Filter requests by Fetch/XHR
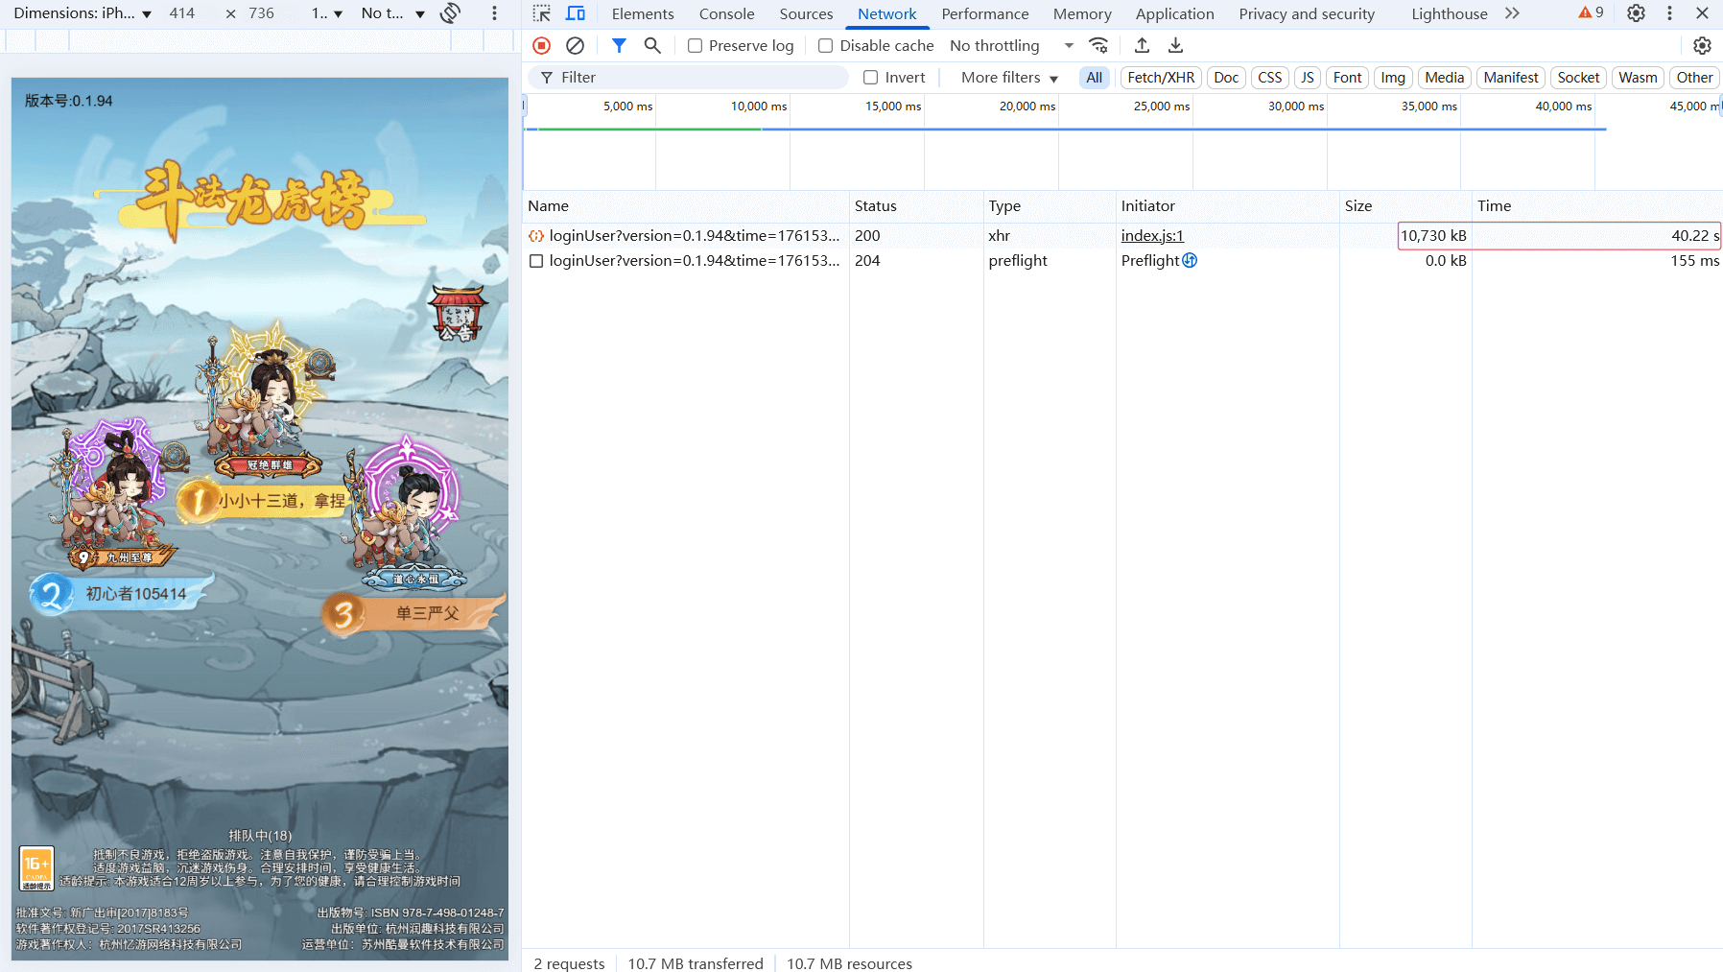The height and width of the screenshot is (972, 1723). pos(1160,78)
